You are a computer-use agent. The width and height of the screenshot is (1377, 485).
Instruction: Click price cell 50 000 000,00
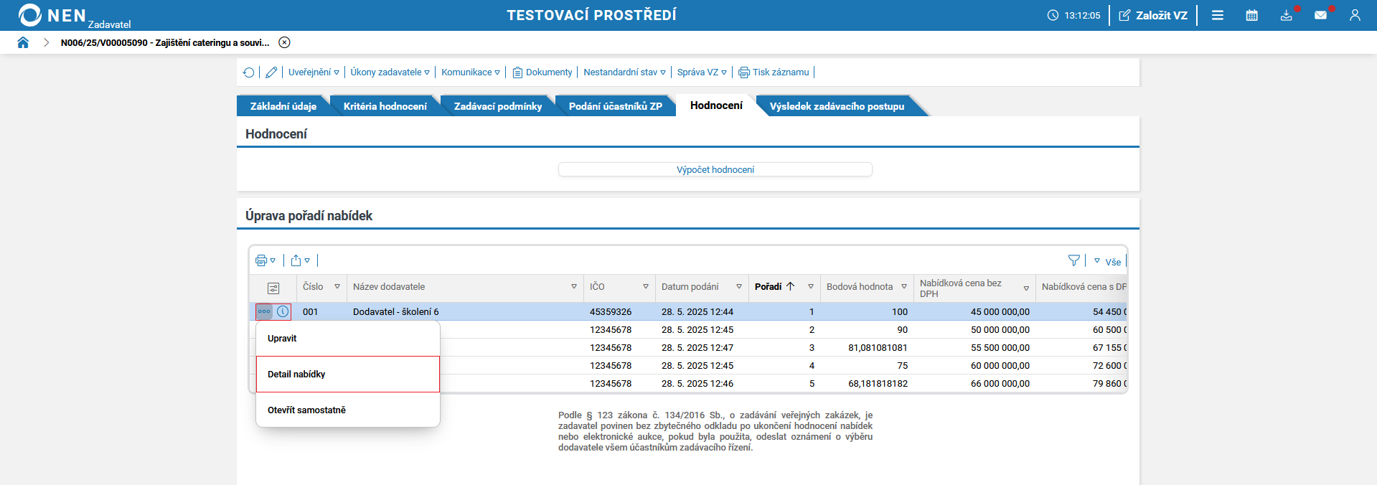pos(1000,329)
